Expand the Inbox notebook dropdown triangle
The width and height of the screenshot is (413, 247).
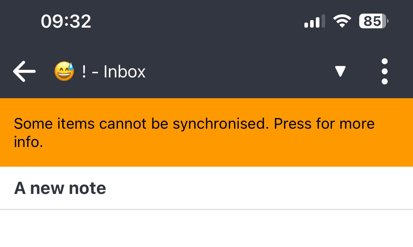[340, 71]
